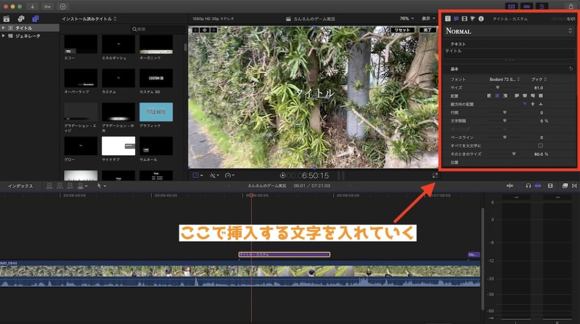Reset the 基本 section arrow
This screenshot has height=324, width=580.
571,69
